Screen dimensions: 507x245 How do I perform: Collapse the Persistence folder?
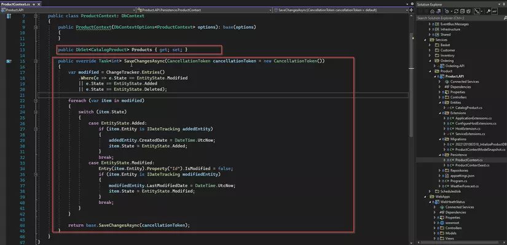click(x=440, y=155)
